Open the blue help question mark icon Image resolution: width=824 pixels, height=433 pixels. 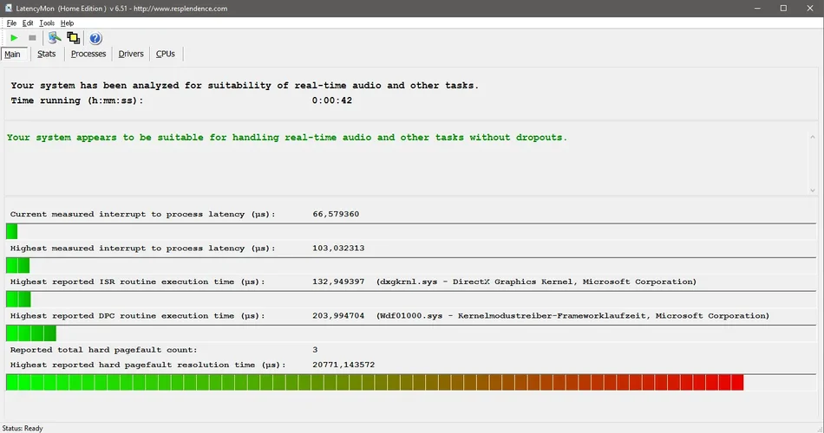pyautogui.click(x=95, y=38)
